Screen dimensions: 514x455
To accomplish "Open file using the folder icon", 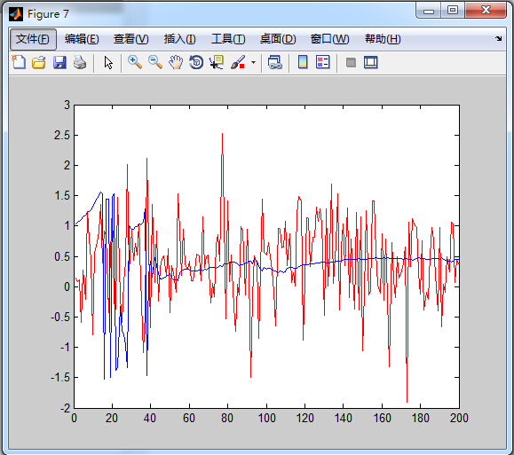I will pos(39,62).
